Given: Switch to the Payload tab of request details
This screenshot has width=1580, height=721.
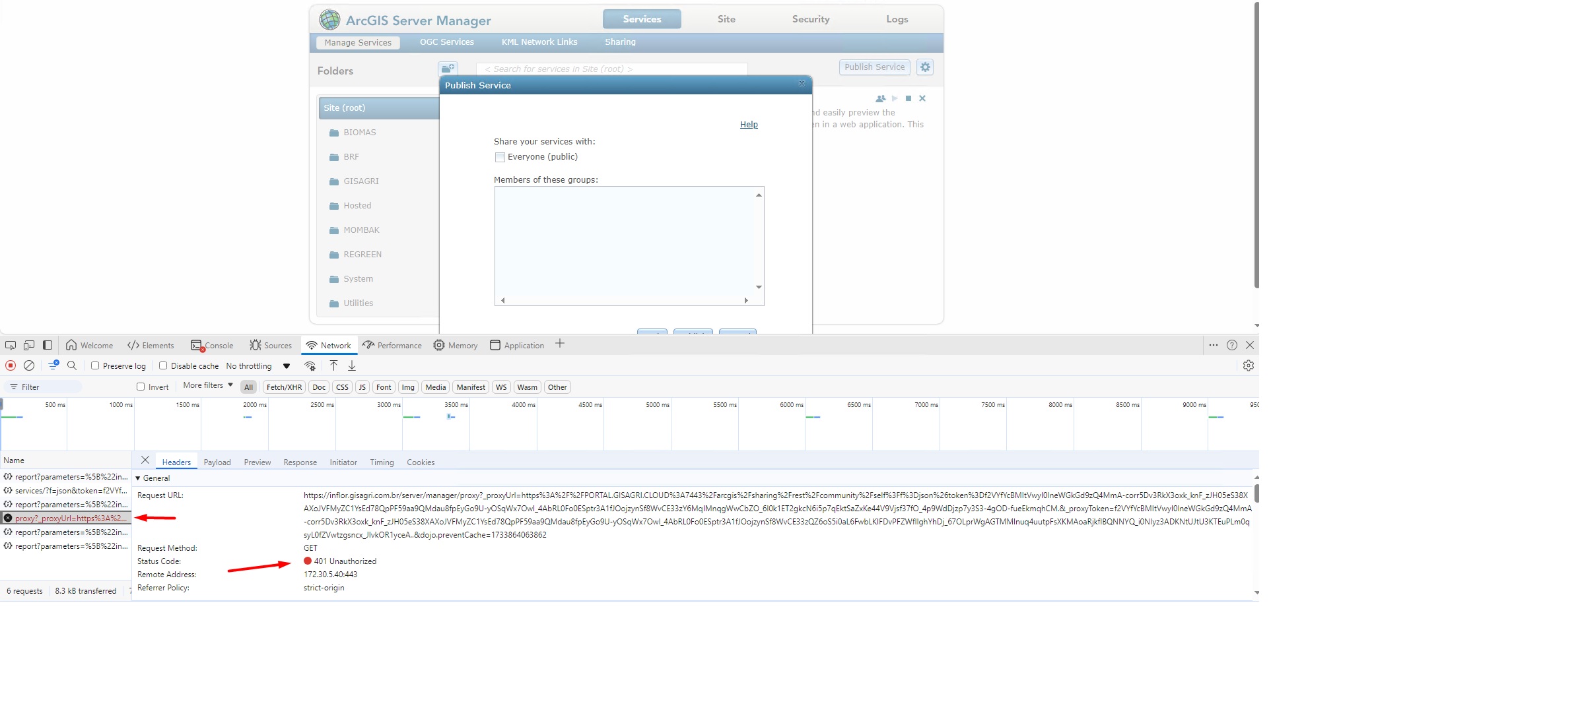Looking at the screenshot, I should point(217,462).
